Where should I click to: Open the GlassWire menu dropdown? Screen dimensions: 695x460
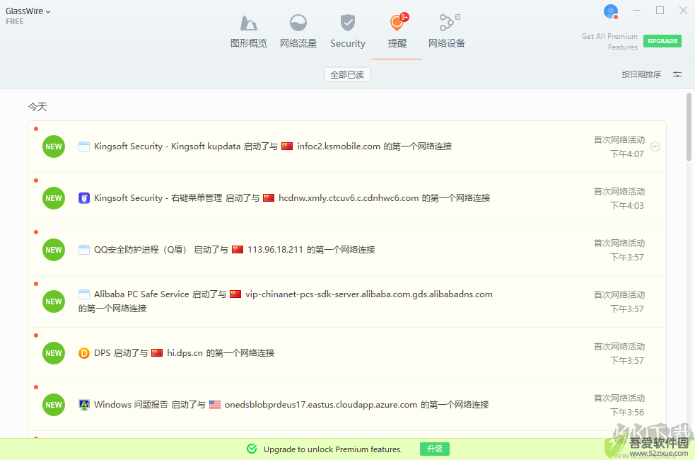[x=28, y=11]
